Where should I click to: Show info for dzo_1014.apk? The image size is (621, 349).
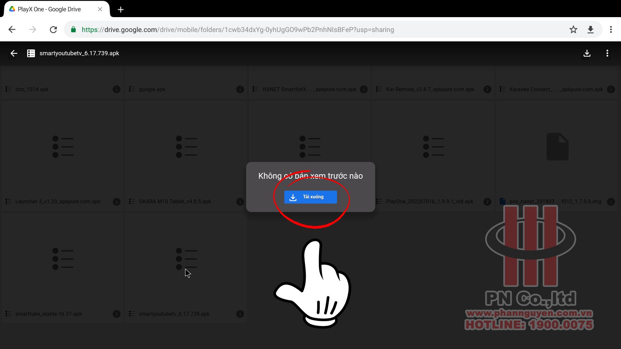(116, 90)
